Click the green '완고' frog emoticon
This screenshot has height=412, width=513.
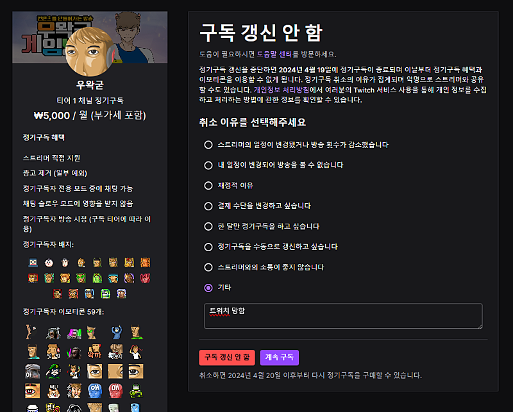coord(135,391)
